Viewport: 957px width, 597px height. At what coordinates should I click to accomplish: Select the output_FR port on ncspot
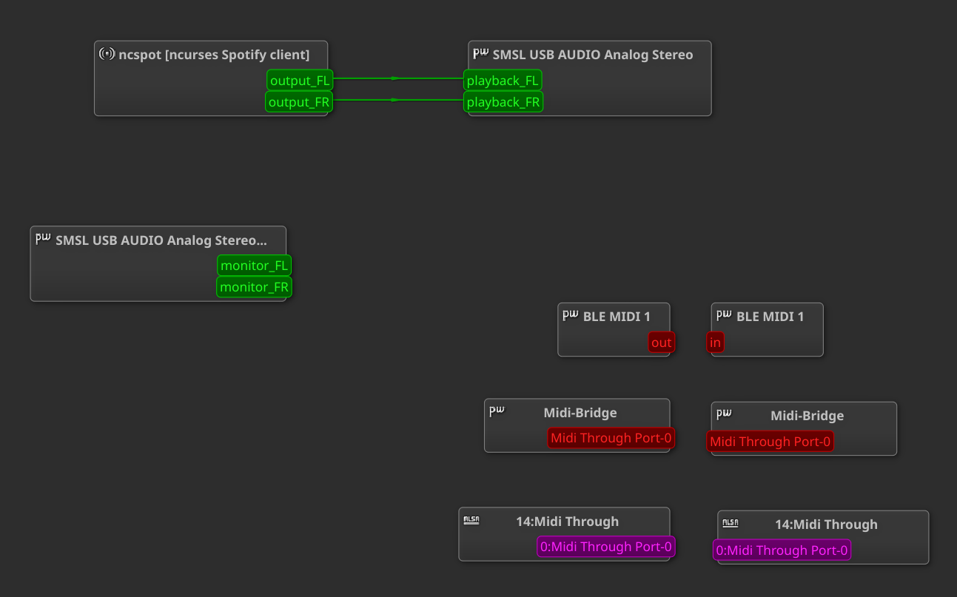[x=299, y=102]
